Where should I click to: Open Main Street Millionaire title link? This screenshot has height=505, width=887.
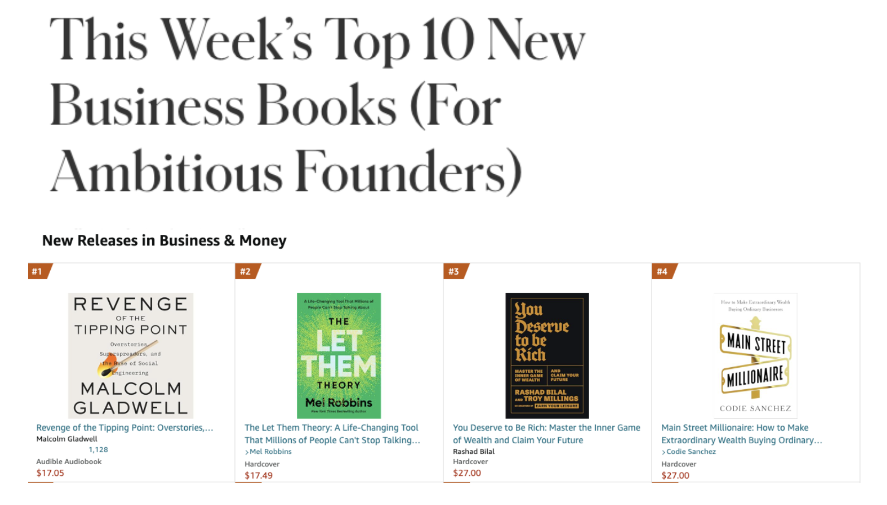tap(742, 434)
